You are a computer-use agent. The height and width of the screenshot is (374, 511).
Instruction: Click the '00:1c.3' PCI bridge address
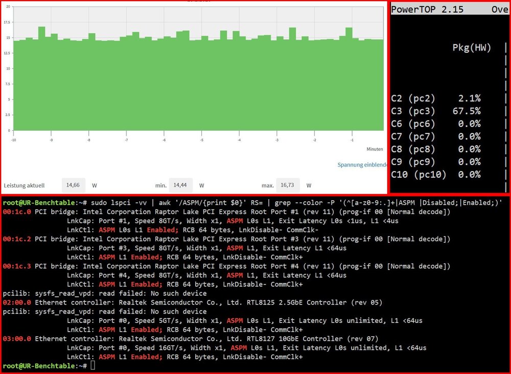click(x=17, y=266)
